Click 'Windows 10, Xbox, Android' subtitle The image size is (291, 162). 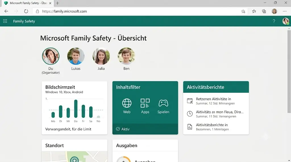click(x=64, y=92)
